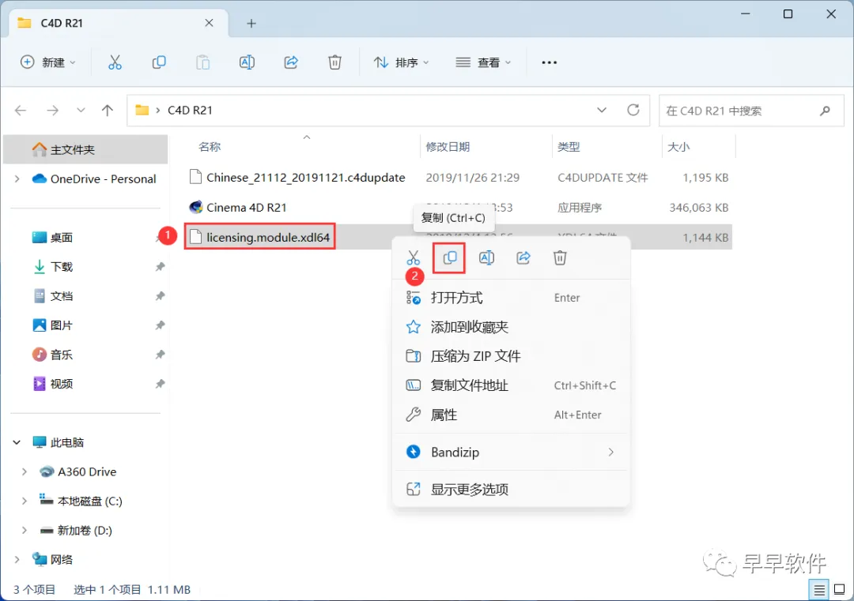Expand the 新加卷 (D:) node
Screen dimensions: 854x601
click(25, 530)
